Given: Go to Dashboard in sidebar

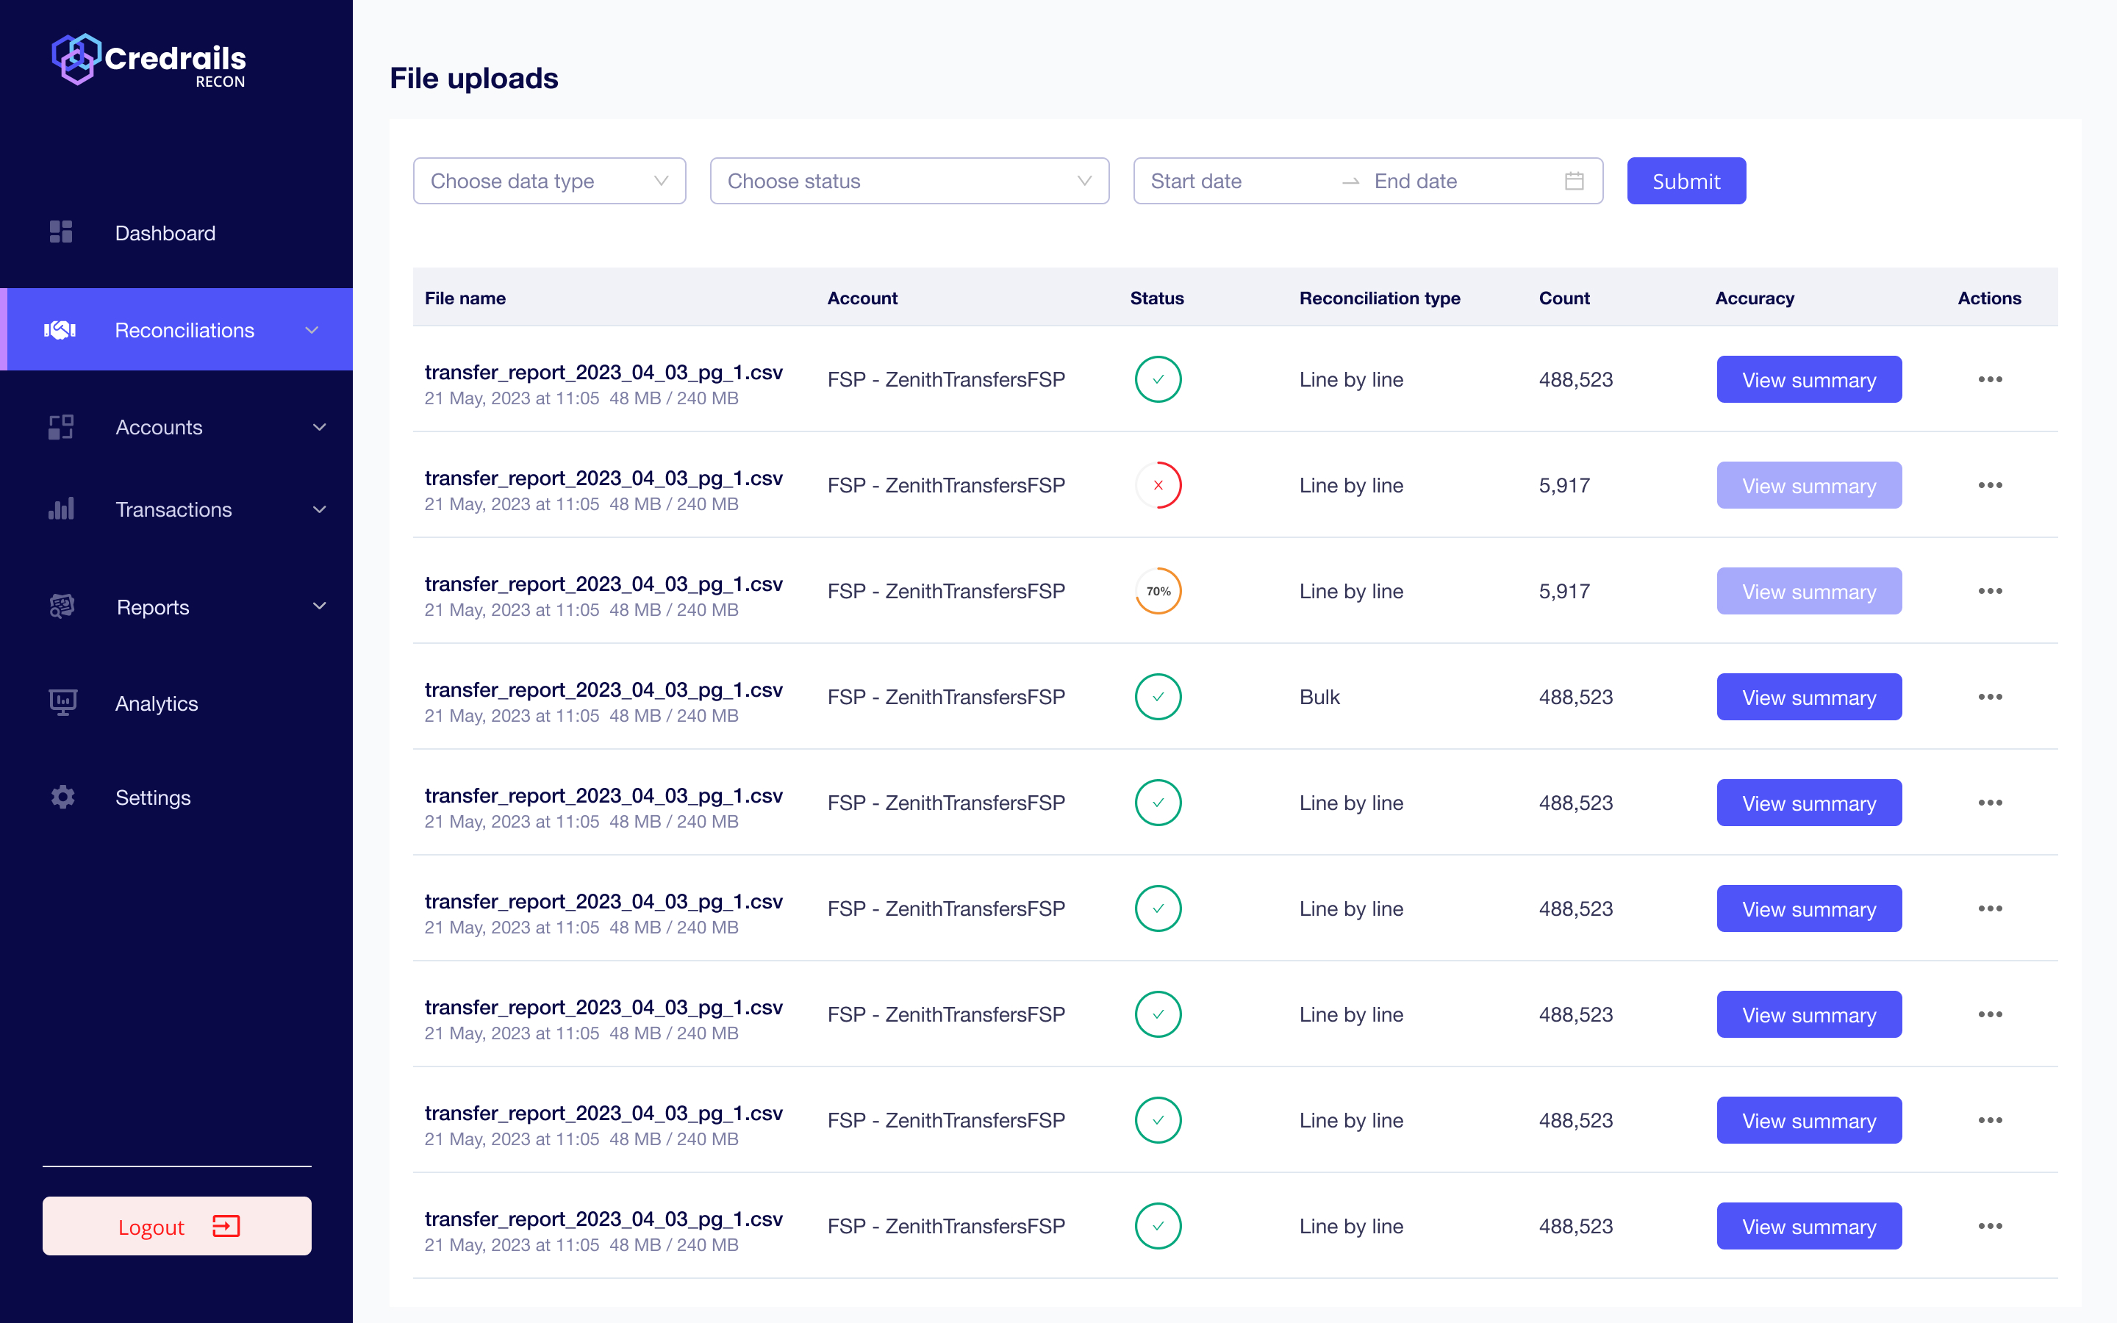Looking at the screenshot, I should (x=165, y=233).
